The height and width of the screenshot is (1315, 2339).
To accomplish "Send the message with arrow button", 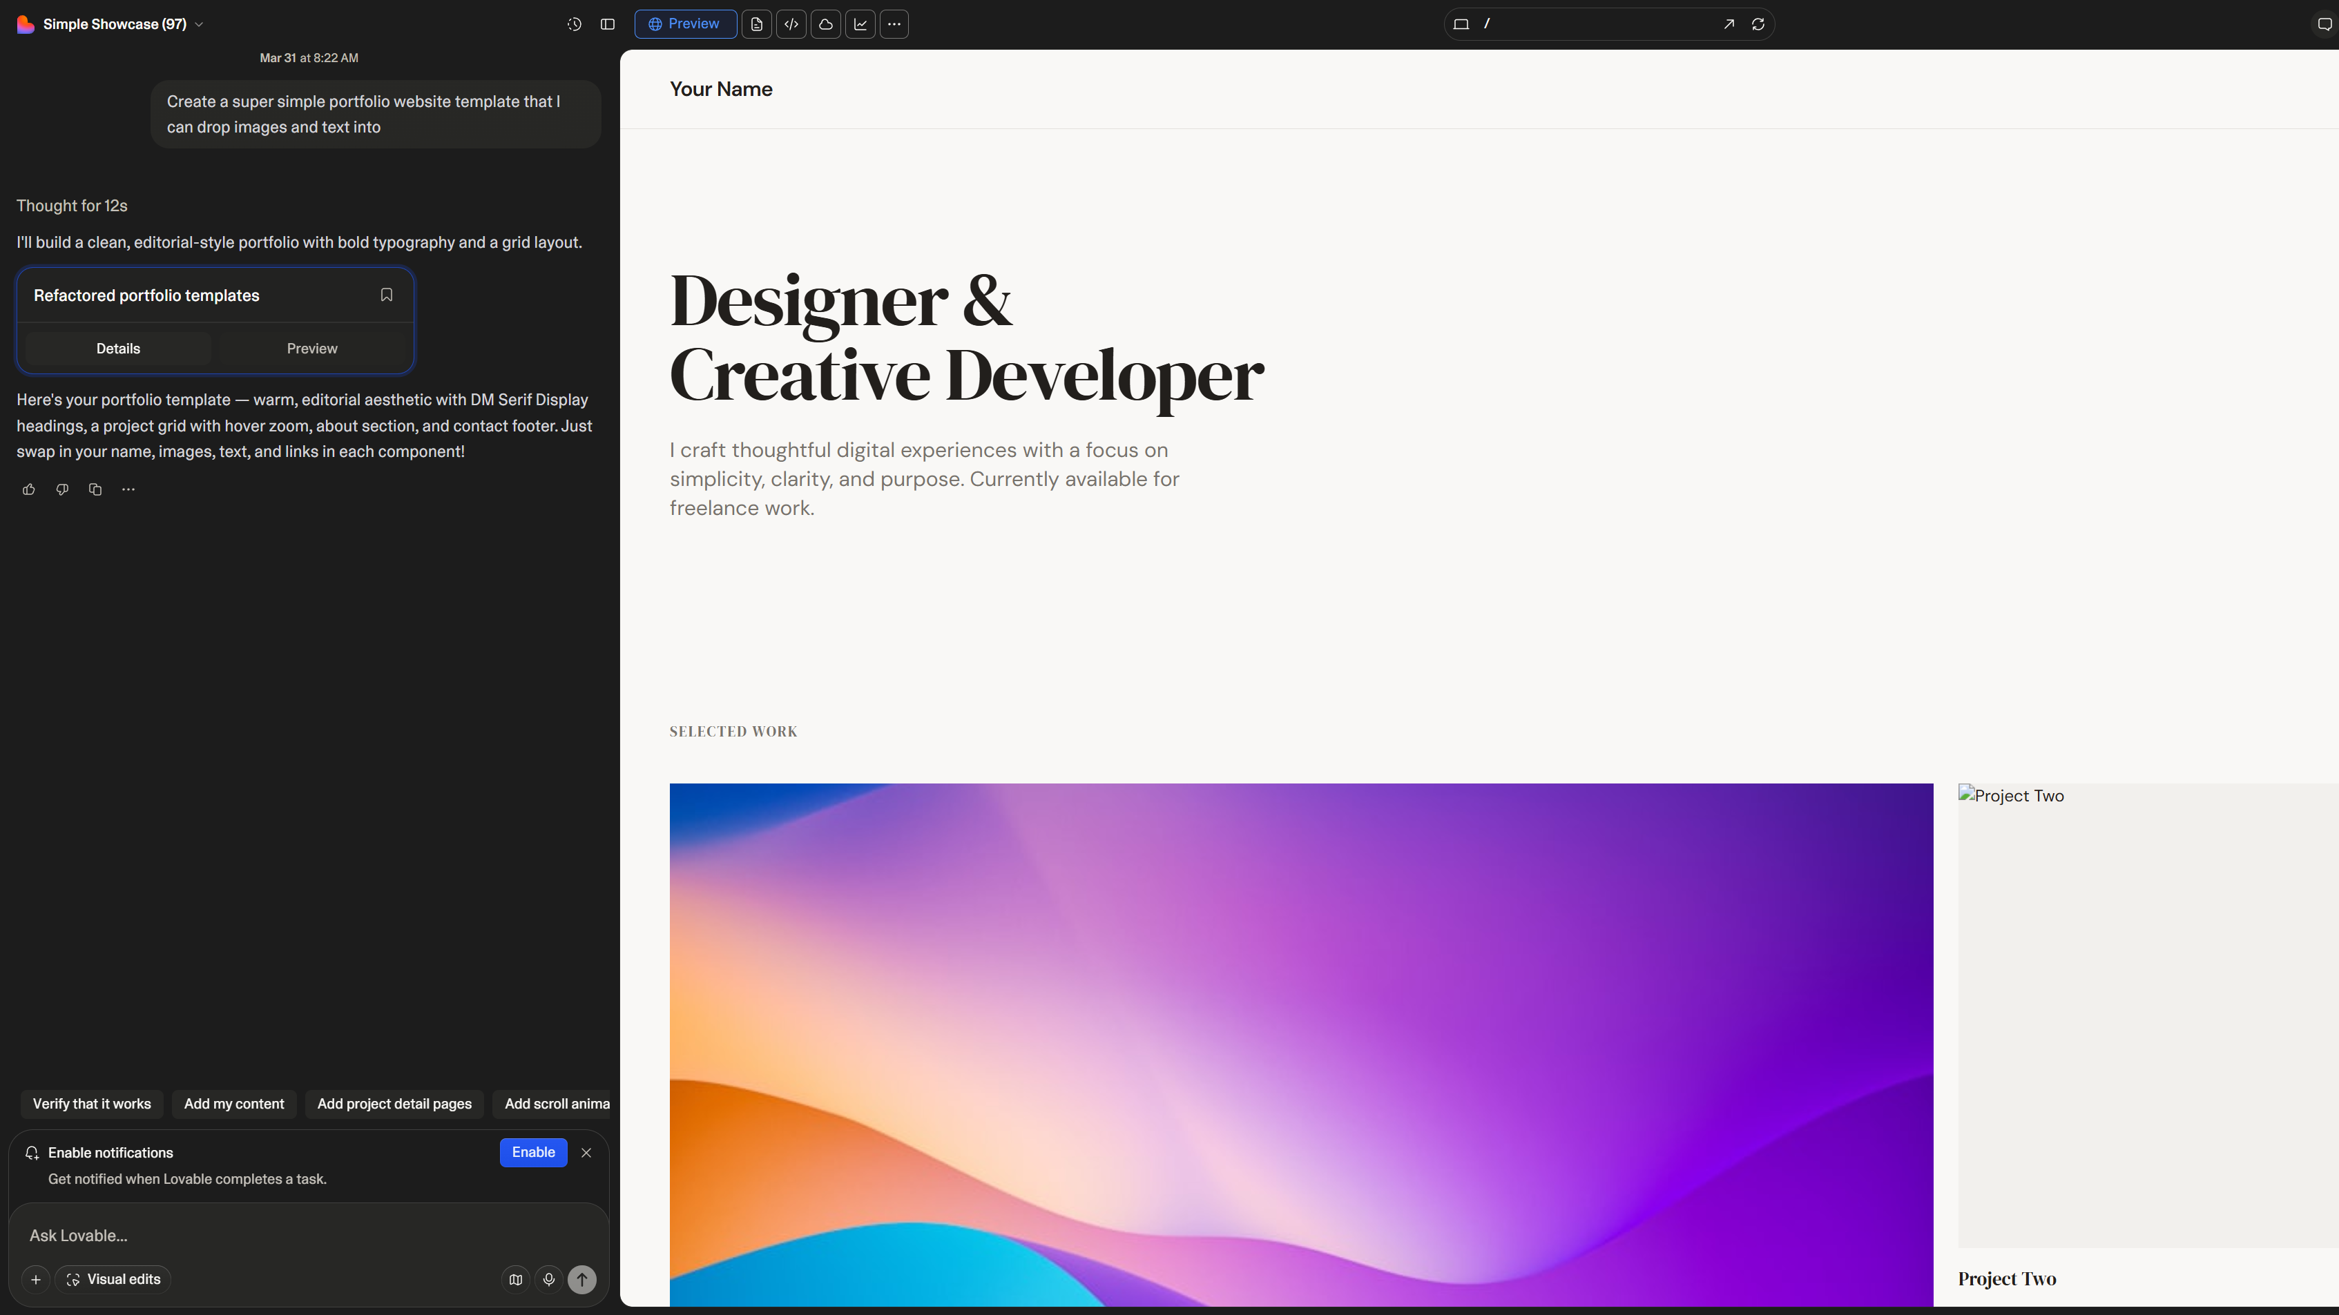I will point(582,1280).
